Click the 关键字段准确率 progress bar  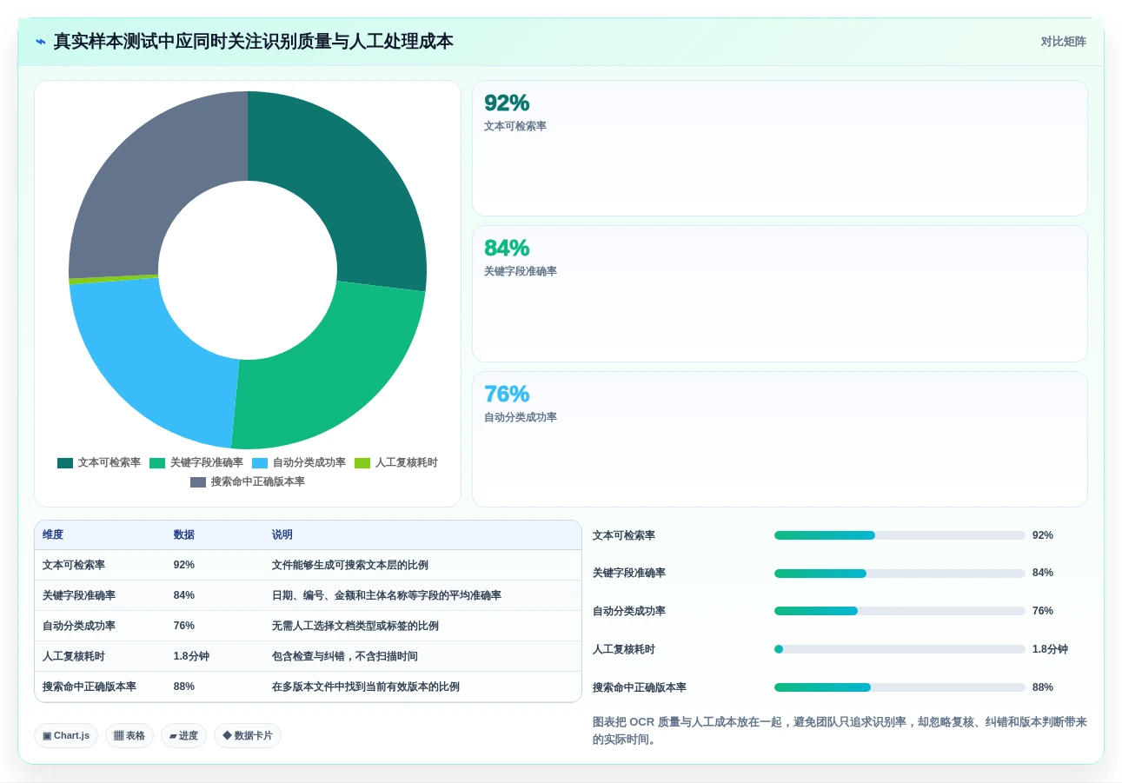tap(900, 574)
